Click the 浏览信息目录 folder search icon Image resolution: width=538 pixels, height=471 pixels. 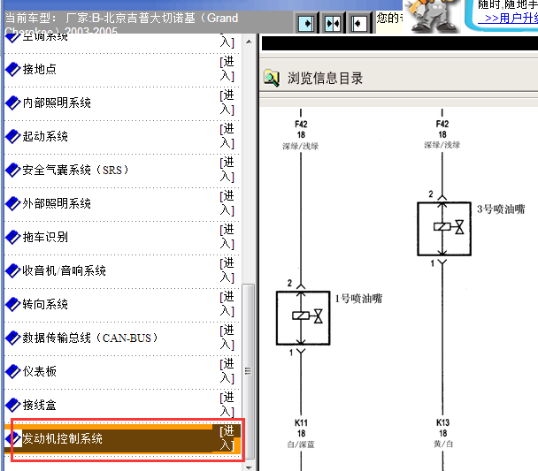tap(272, 78)
